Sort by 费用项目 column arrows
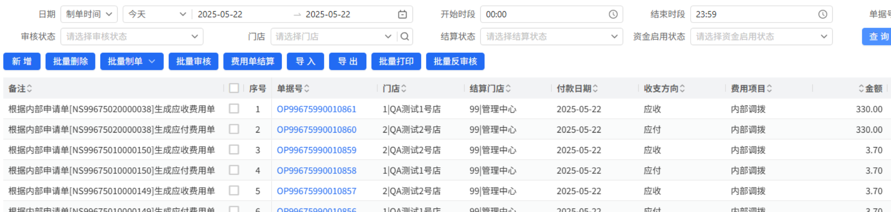The height and width of the screenshot is (212, 891). (x=769, y=88)
